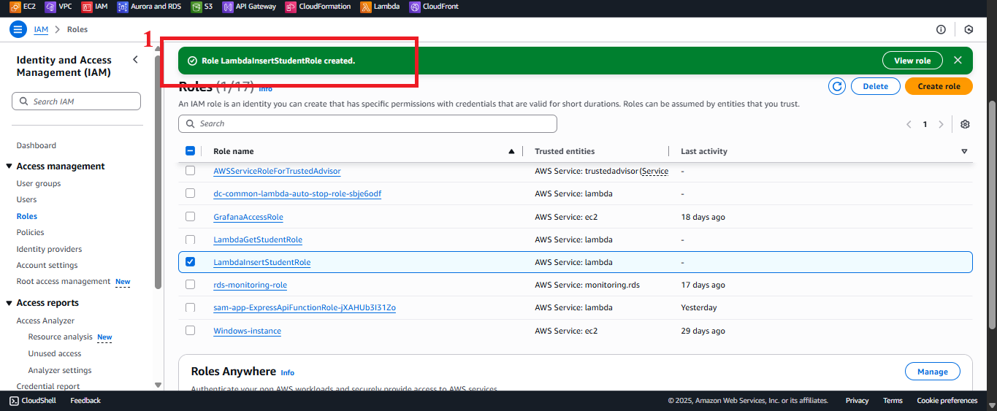Open Unused access in the sidebar
This screenshot has height=411, width=997.
(55, 353)
